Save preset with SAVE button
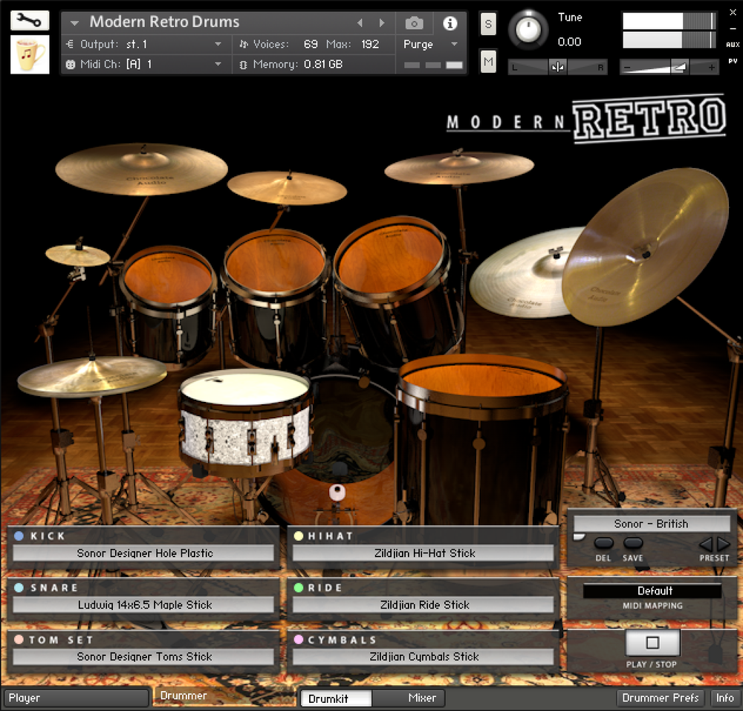This screenshot has height=711, width=743. [632, 543]
